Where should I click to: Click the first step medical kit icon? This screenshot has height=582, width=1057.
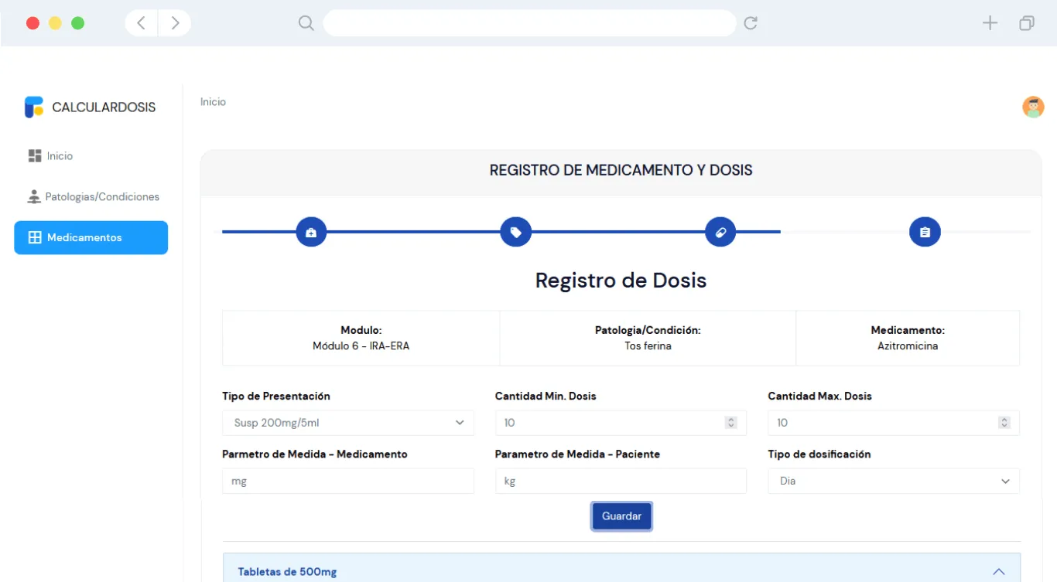tap(311, 232)
